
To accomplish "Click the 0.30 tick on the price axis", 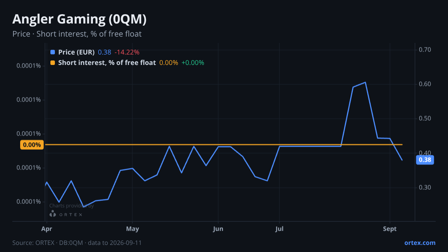I will (x=425, y=187).
